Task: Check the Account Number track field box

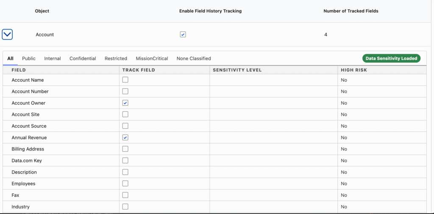Action: pos(125,91)
